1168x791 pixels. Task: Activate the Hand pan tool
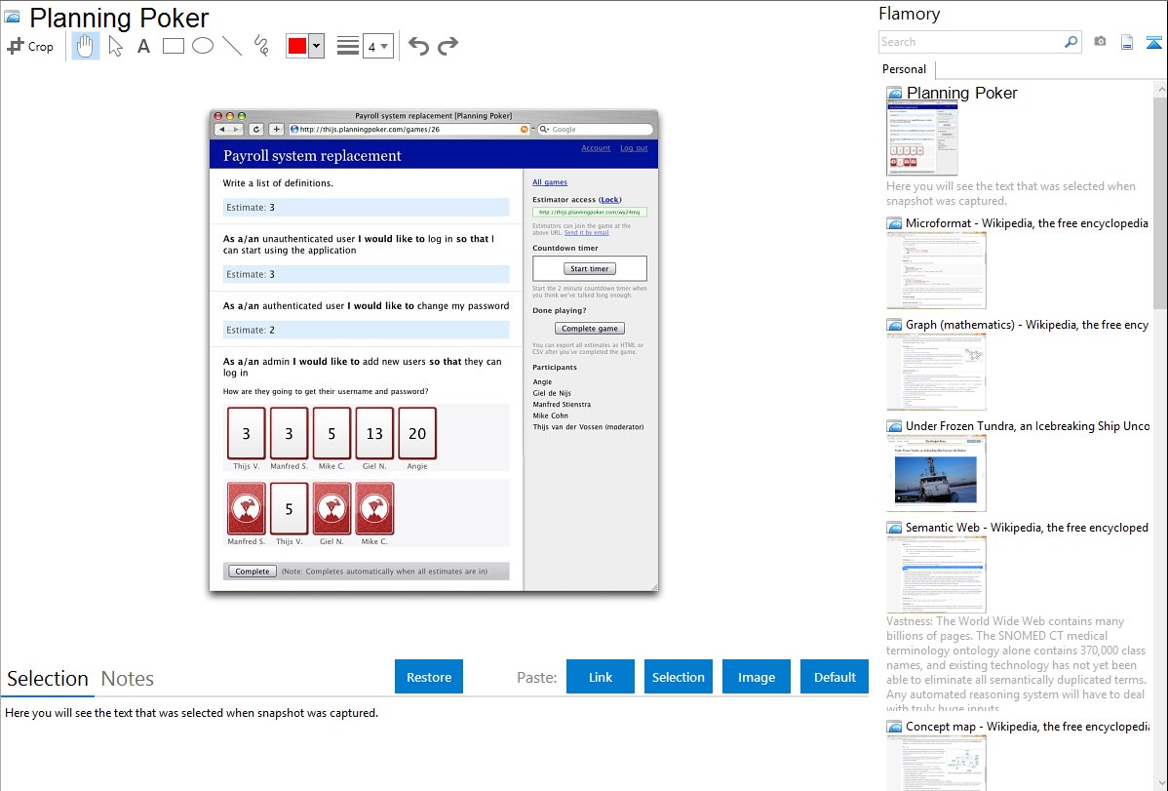click(x=85, y=46)
